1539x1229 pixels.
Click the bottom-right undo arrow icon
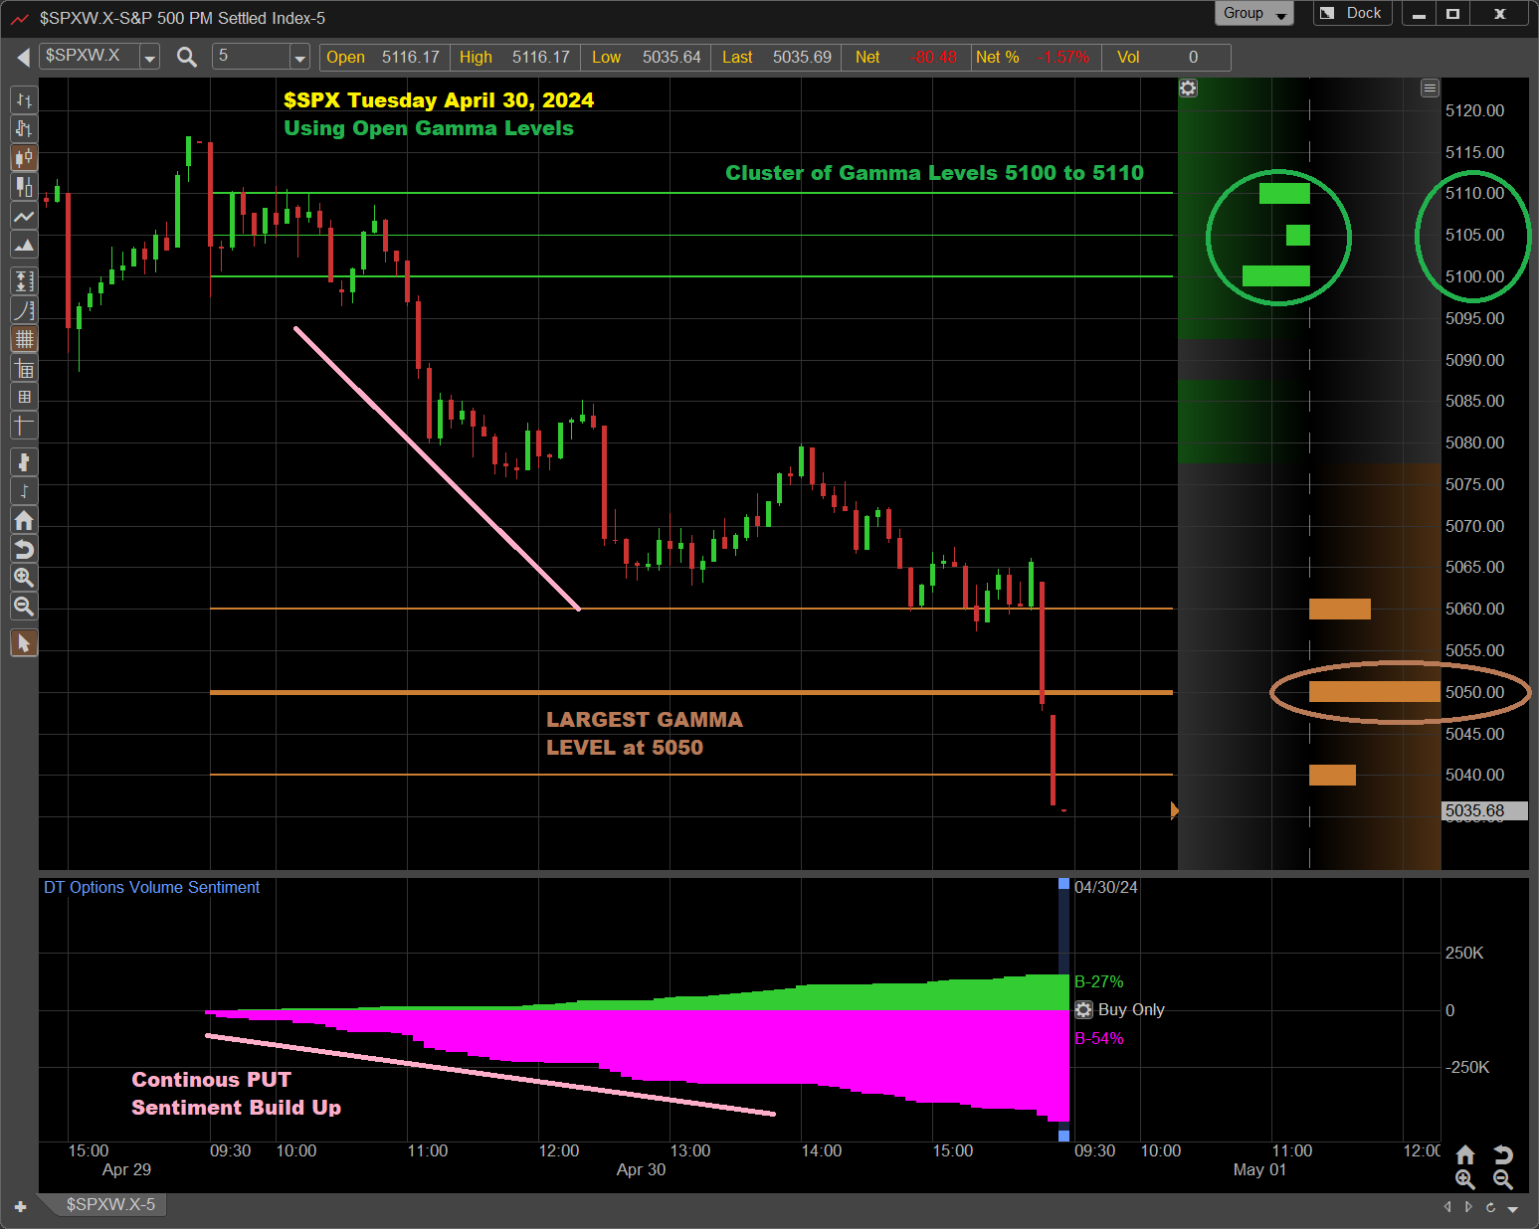pos(1503,1154)
